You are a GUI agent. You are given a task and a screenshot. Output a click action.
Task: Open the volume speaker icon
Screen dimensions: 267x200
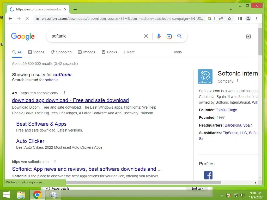tap(242, 195)
